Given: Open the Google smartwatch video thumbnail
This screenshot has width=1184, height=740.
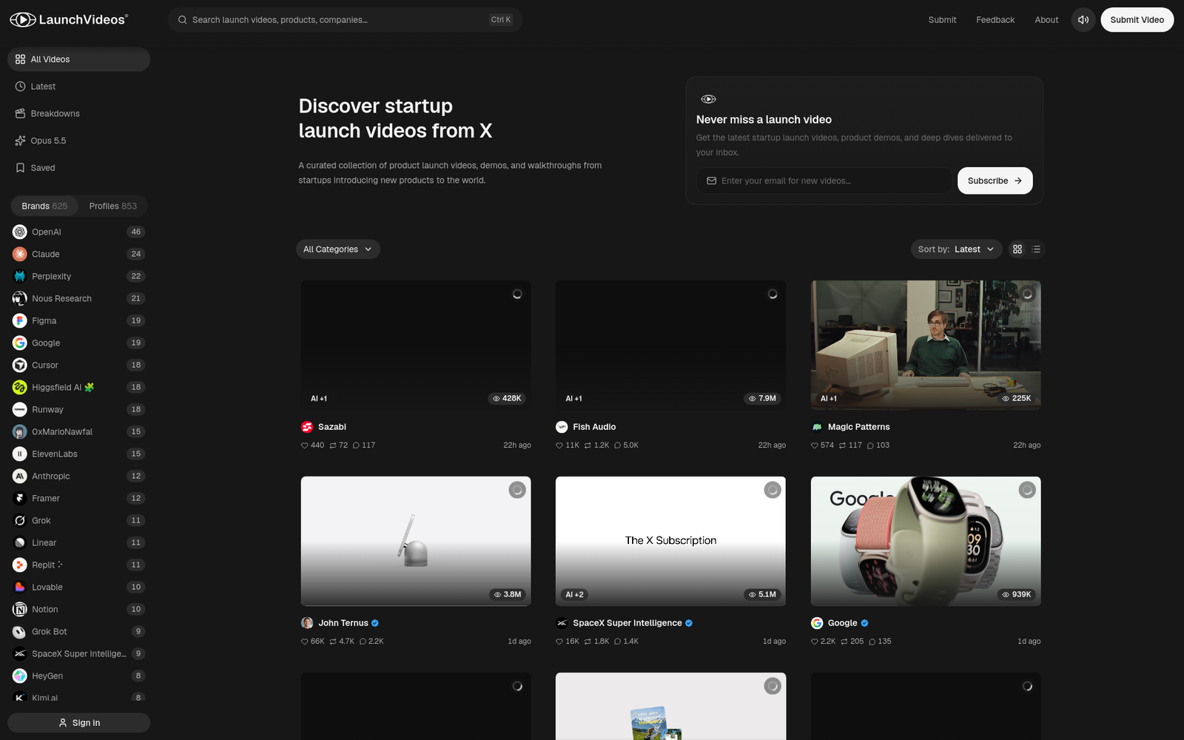Looking at the screenshot, I should click(926, 541).
